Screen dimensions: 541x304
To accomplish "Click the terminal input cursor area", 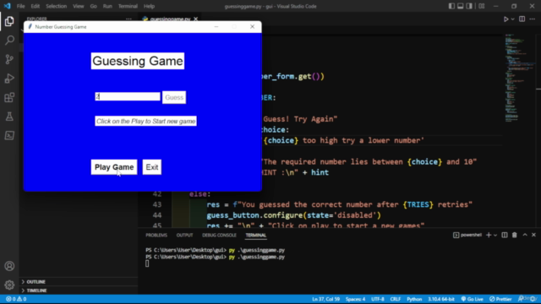I will point(147,263).
